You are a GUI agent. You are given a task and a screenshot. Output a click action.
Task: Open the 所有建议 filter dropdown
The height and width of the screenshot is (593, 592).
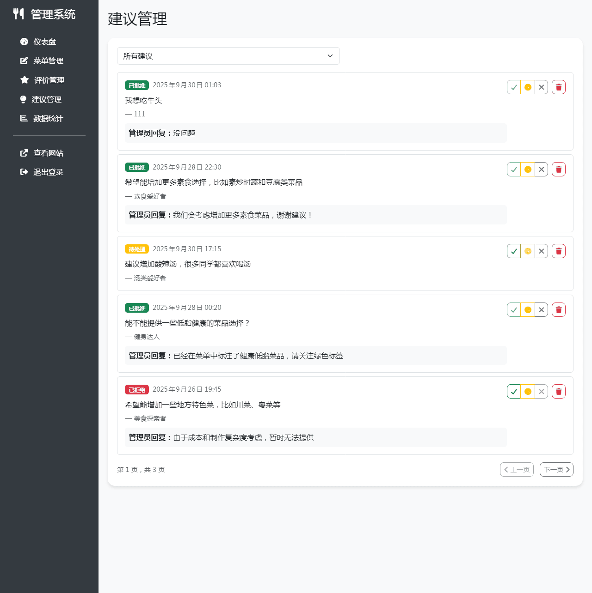pos(228,56)
